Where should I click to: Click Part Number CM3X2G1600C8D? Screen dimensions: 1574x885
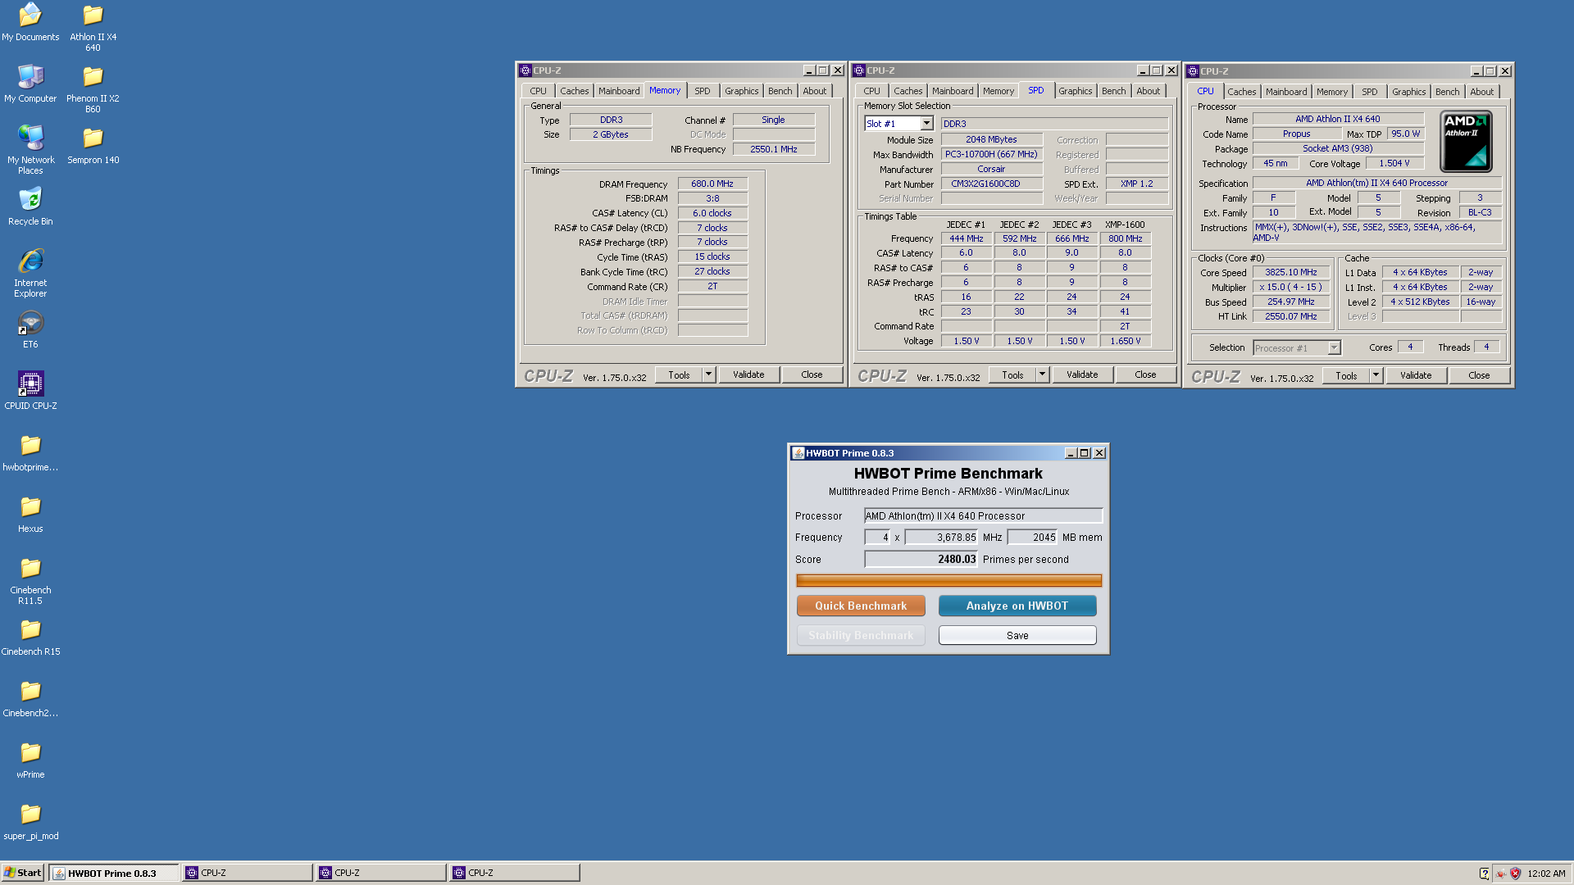[992, 184]
